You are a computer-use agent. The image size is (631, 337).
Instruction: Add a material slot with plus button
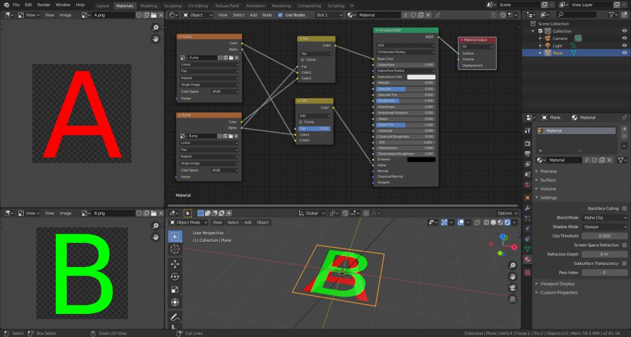pos(624,129)
